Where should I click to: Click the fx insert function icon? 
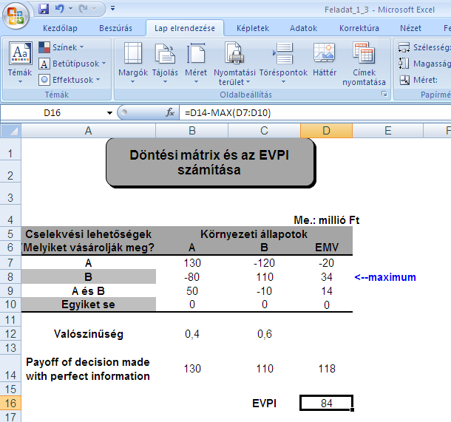pyautogui.click(x=170, y=112)
